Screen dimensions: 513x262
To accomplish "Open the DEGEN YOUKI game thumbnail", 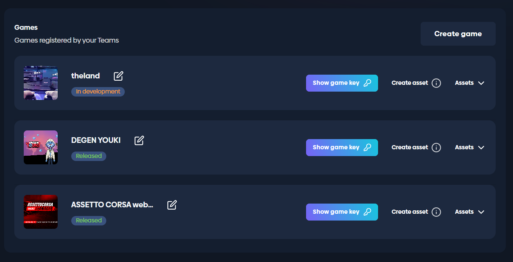I will 41,147.
